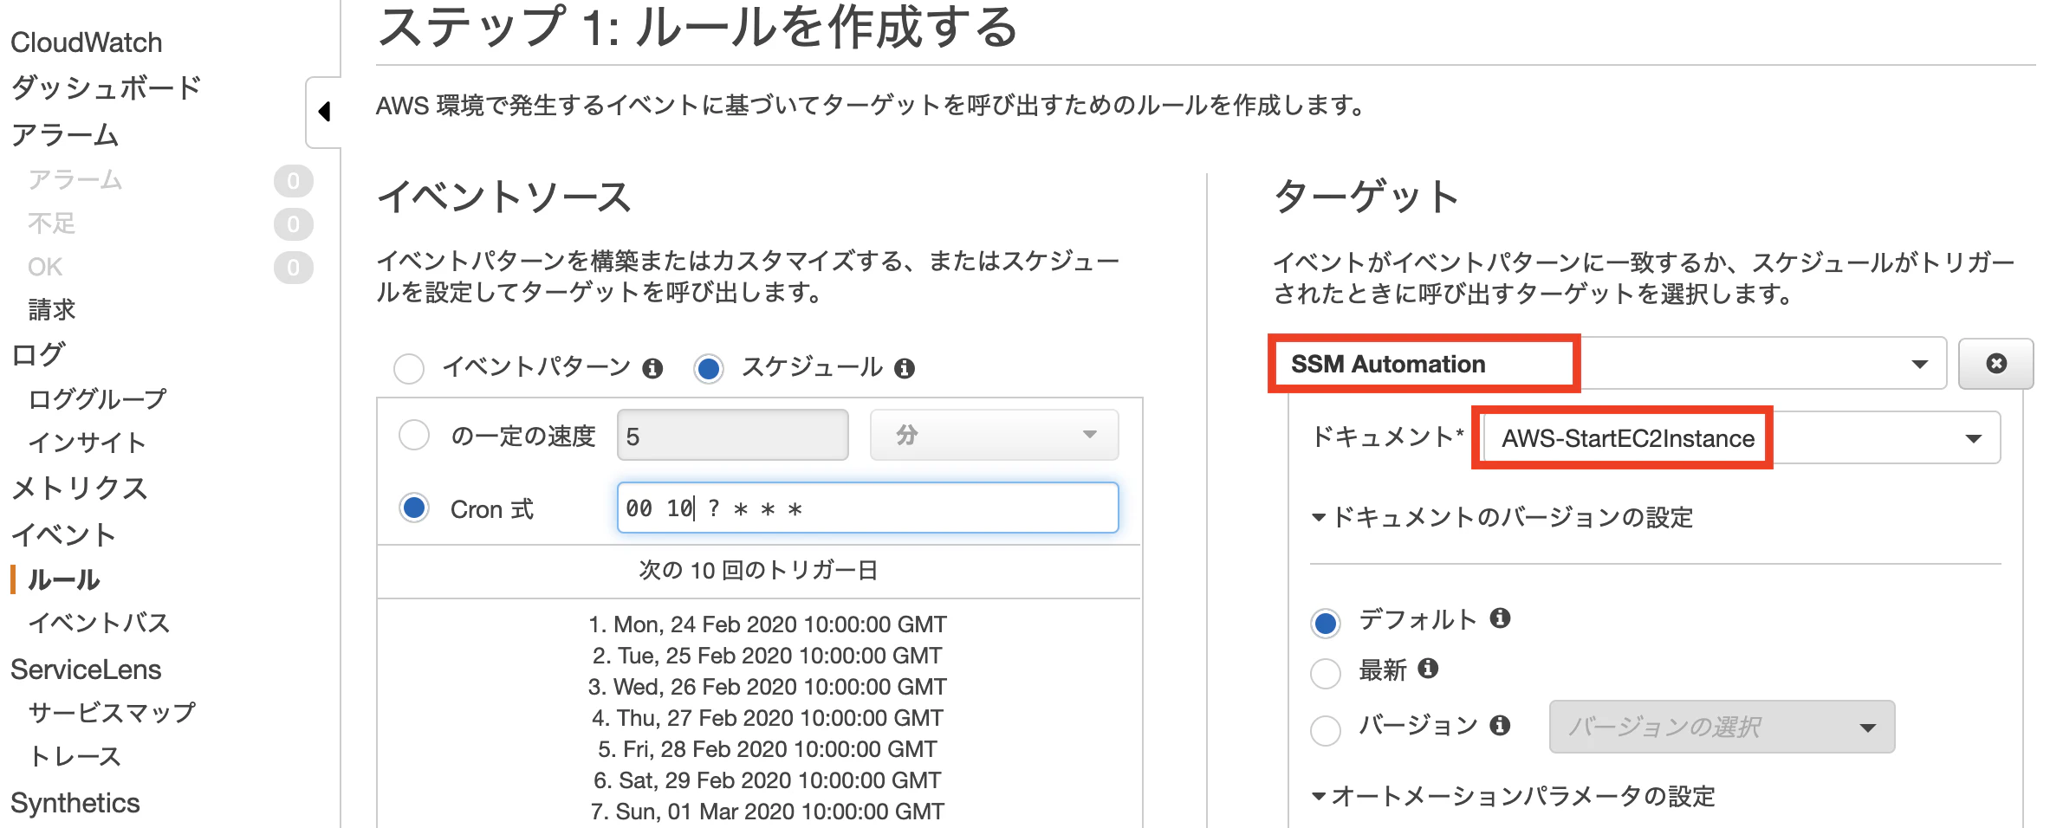Select ルール in sidebar
2050x828 pixels.
64,579
